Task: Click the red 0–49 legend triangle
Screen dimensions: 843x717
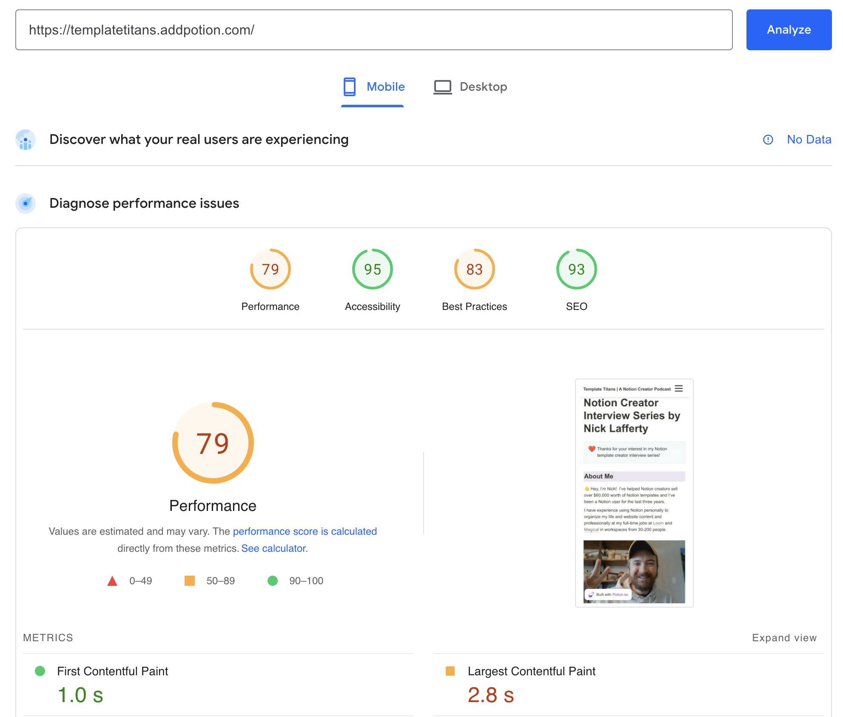Action: pos(113,580)
